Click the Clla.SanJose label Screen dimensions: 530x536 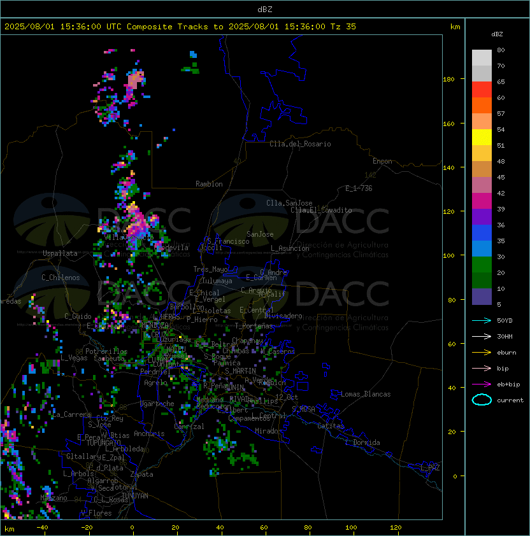point(289,203)
